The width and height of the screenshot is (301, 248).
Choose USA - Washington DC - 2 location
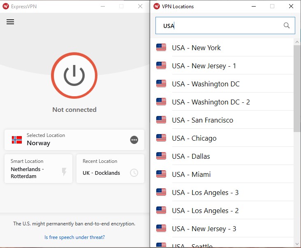(x=222, y=102)
